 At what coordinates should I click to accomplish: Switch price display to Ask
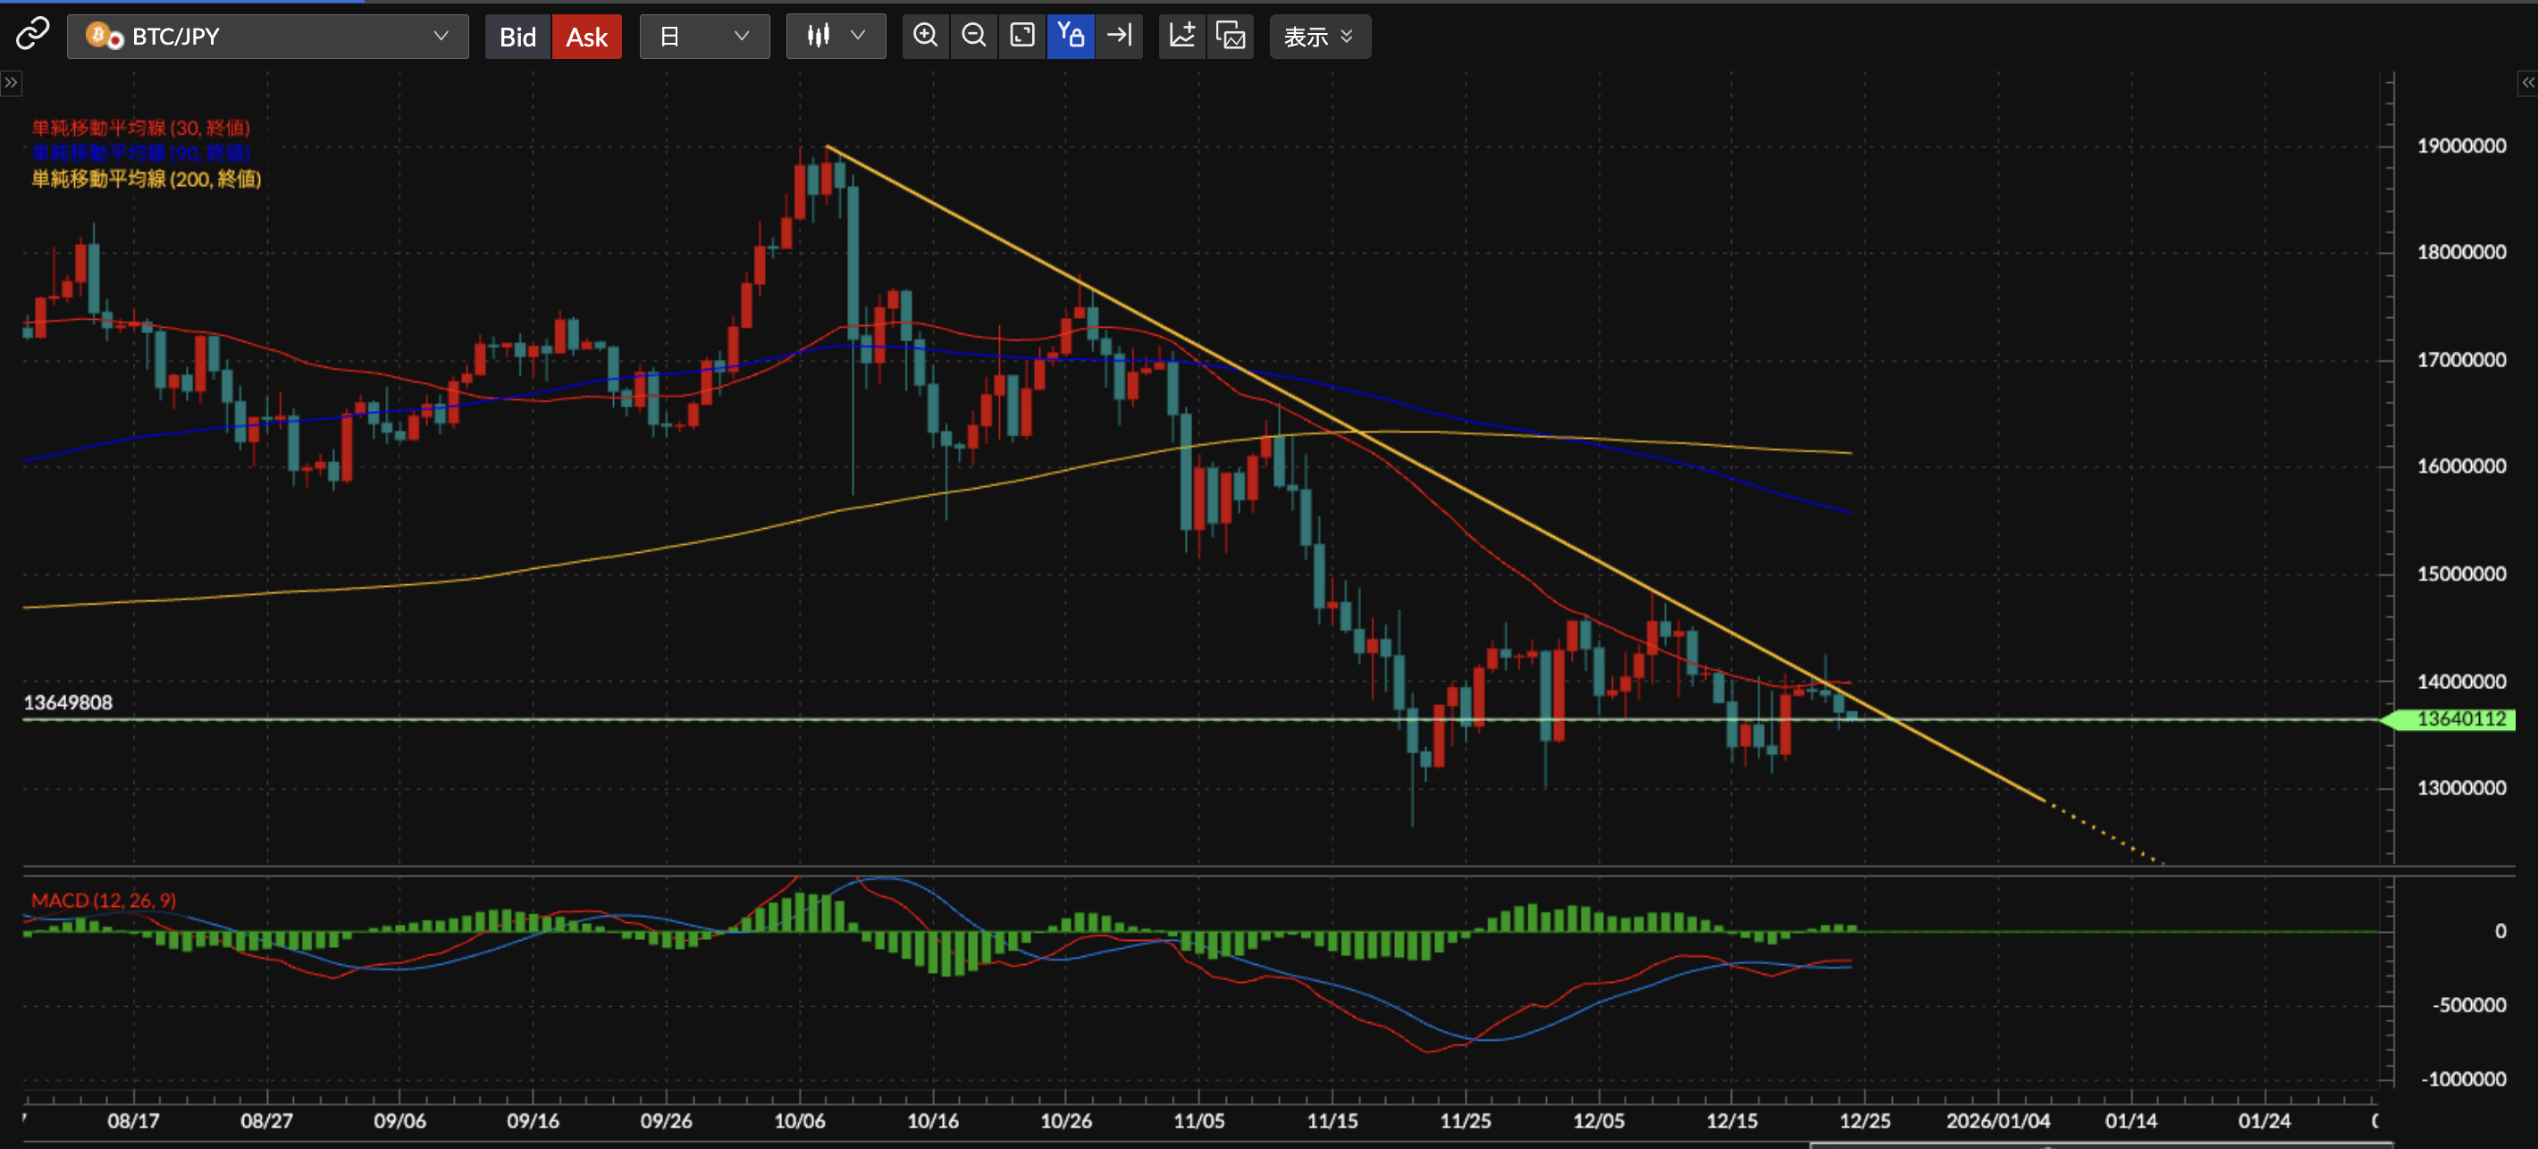pos(586,37)
